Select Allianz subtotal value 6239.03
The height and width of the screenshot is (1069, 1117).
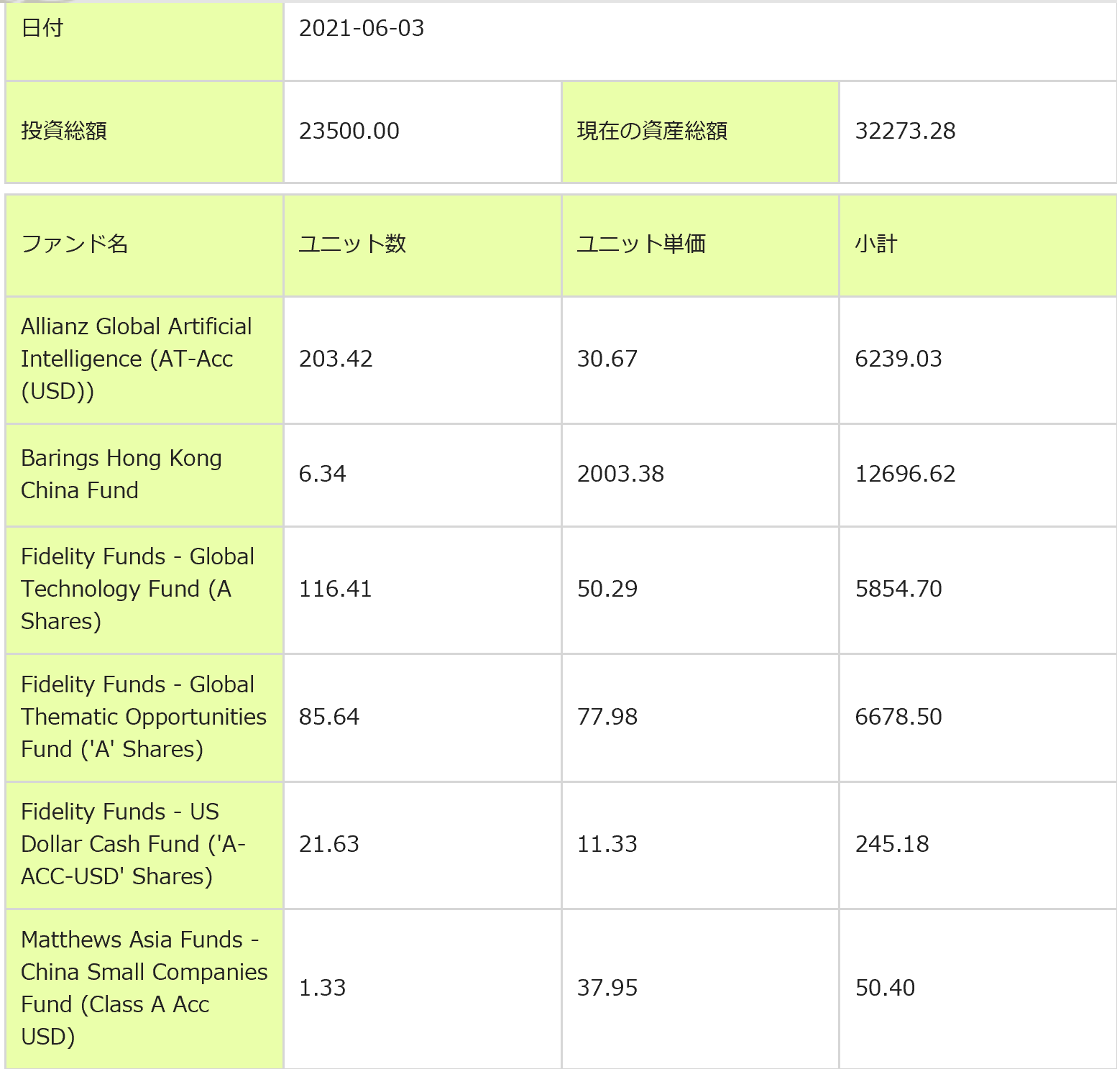click(x=898, y=359)
